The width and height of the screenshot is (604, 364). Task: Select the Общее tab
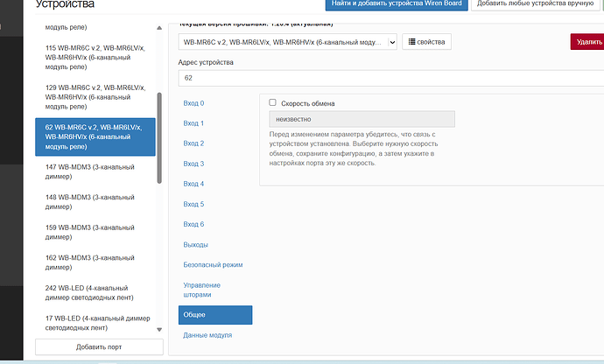click(x=215, y=315)
